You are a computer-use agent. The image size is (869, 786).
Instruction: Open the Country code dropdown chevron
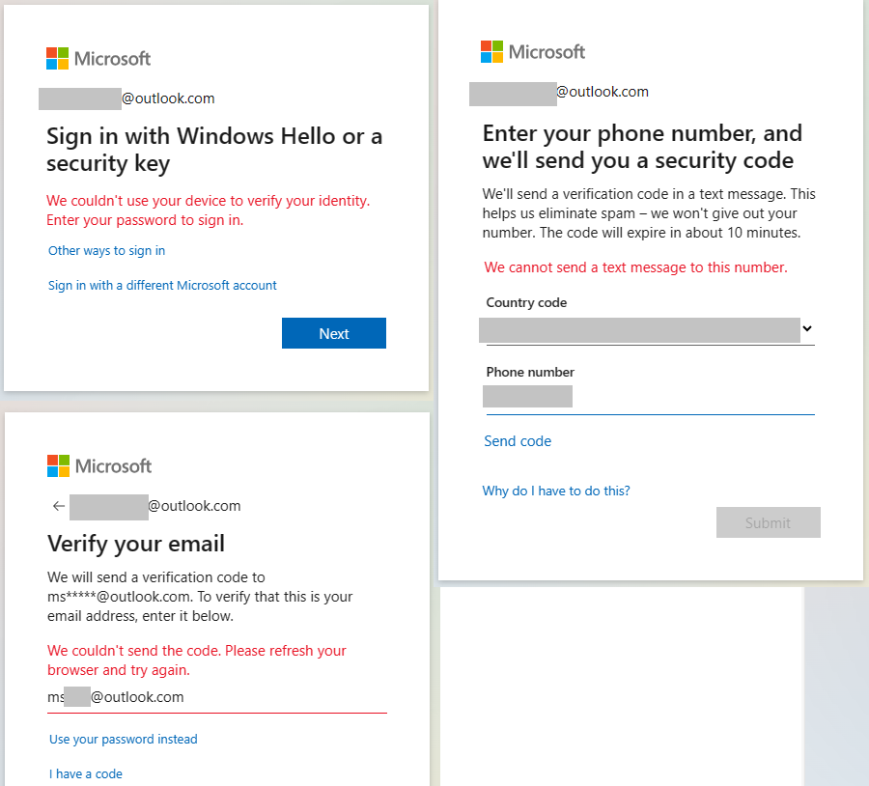point(807,328)
